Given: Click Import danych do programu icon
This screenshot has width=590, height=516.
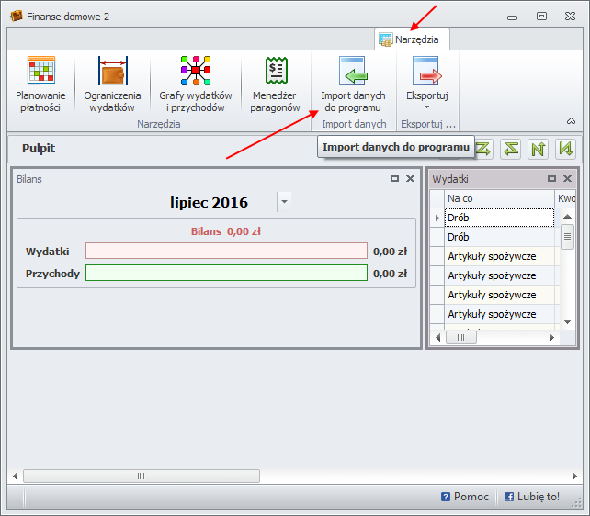Looking at the screenshot, I should point(352,73).
